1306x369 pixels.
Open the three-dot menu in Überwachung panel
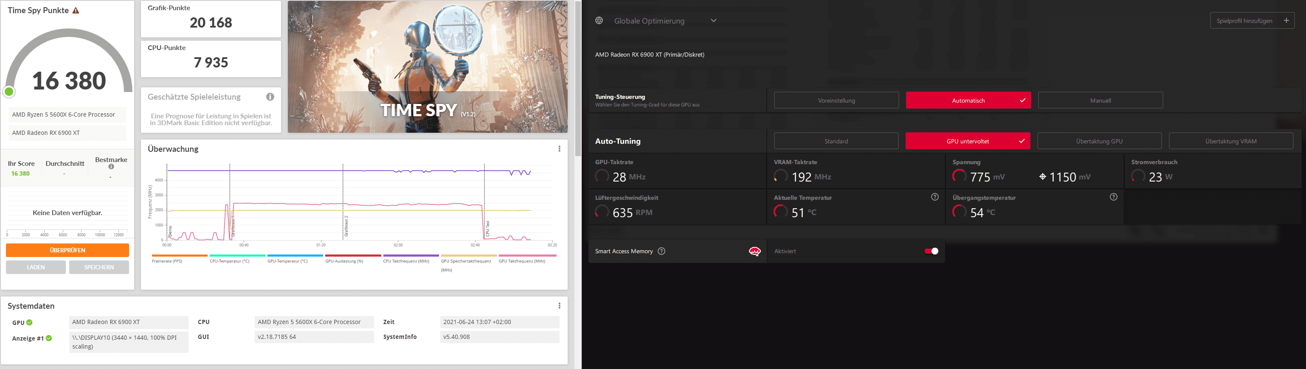click(x=559, y=149)
